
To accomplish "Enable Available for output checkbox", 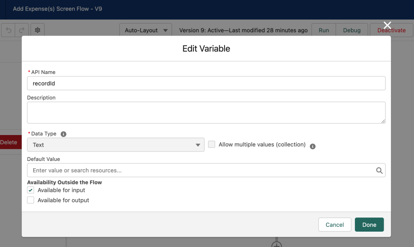I will click(31, 200).
